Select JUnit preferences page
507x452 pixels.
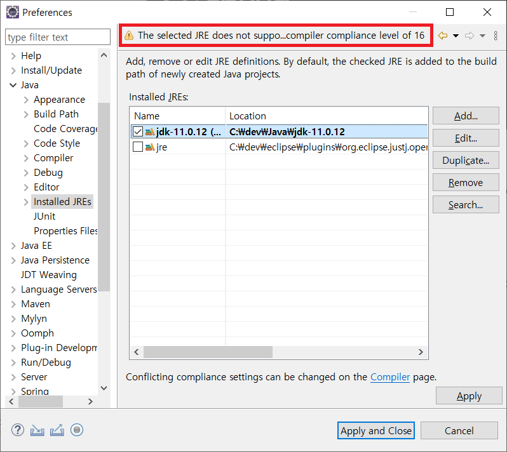[44, 216]
